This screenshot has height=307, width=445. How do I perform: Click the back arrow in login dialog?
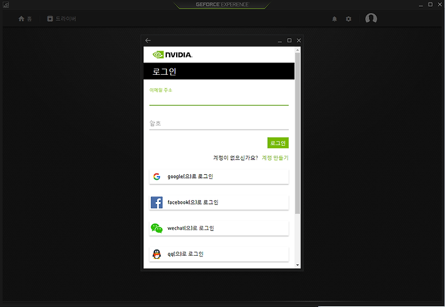tap(148, 41)
